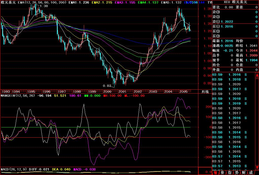Viewport: 259px width, 175px height.
Task: Click the red down arrow of the tick list
Action: point(257,168)
